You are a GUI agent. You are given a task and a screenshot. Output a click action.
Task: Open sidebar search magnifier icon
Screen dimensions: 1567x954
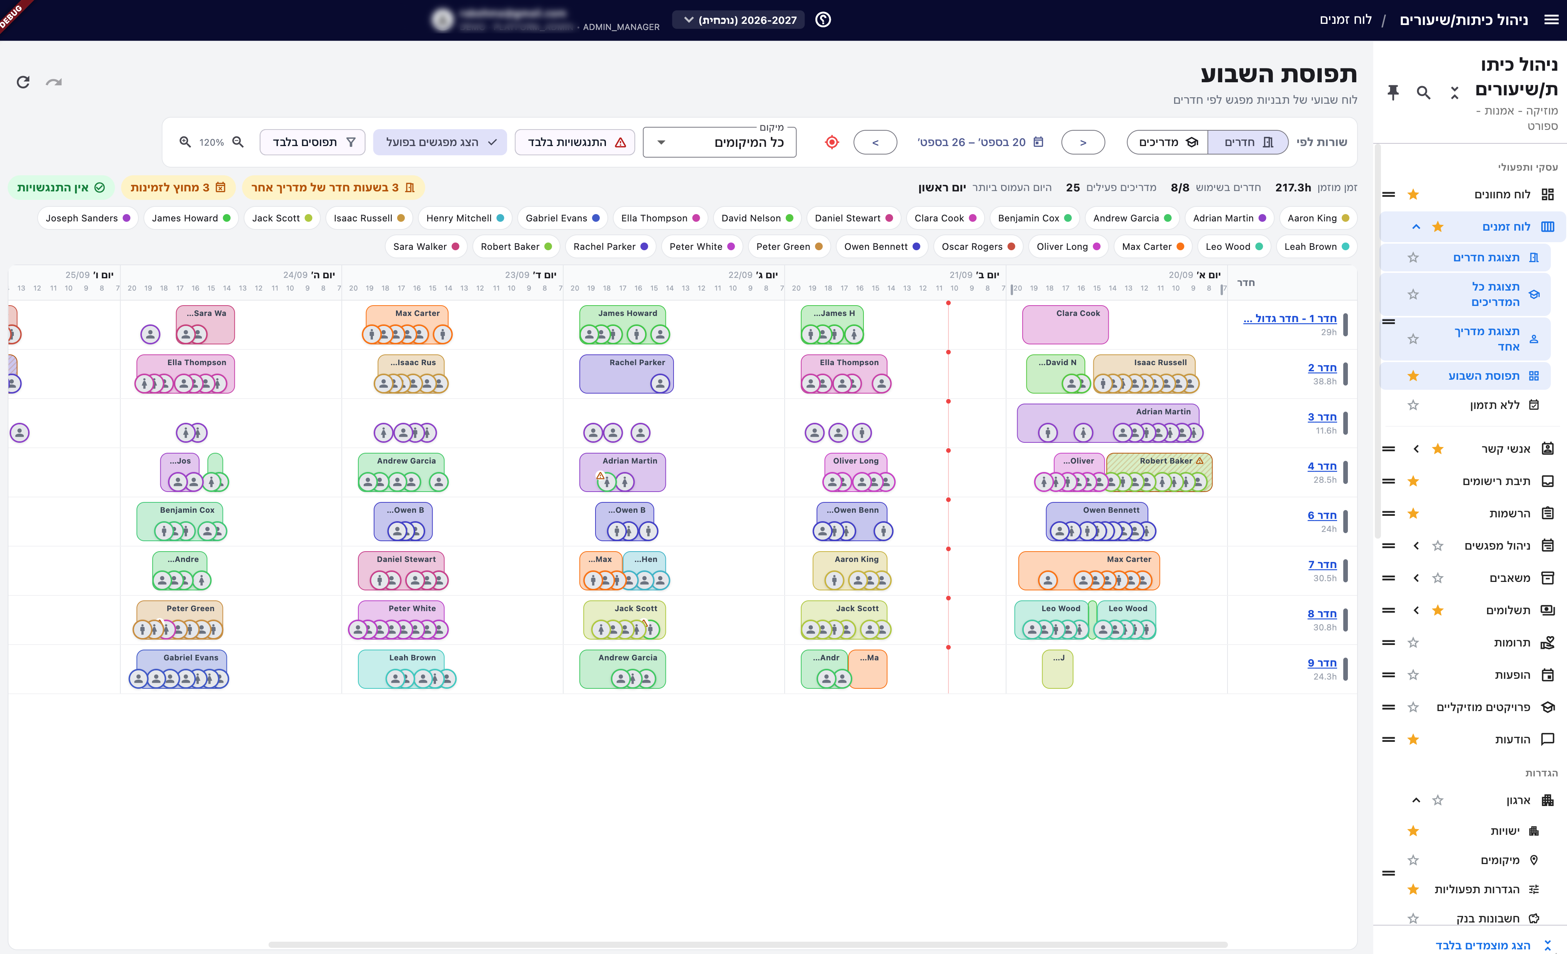(x=1423, y=93)
